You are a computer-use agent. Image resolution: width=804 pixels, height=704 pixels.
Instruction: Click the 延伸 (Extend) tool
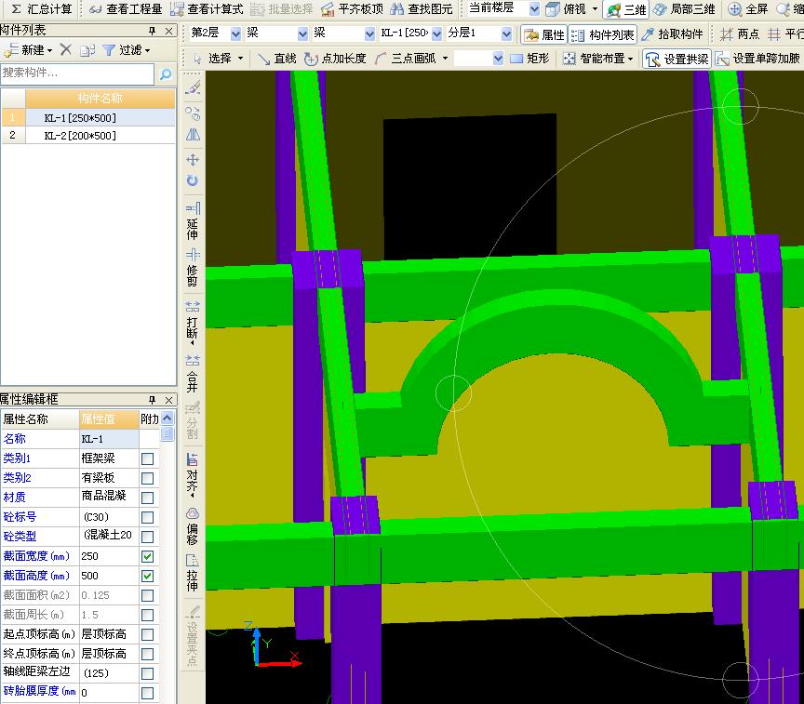pyautogui.click(x=193, y=219)
